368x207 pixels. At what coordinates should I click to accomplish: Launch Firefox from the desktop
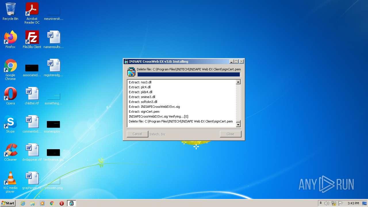tap(10, 40)
